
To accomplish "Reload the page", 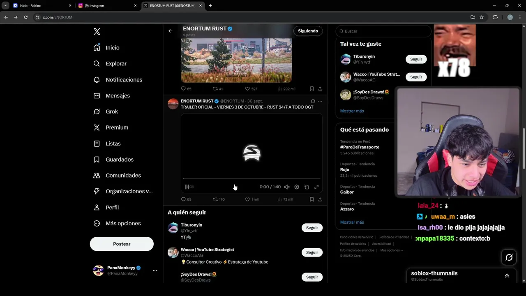I will pyautogui.click(x=25, y=17).
